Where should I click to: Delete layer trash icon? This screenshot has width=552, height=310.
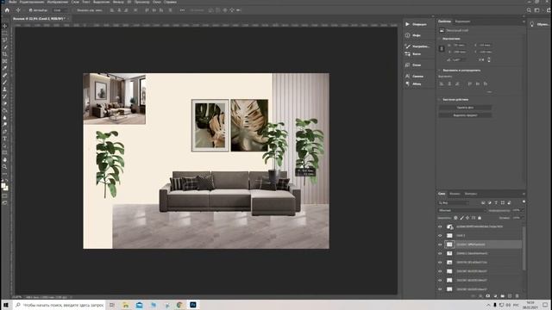click(x=517, y=296)
